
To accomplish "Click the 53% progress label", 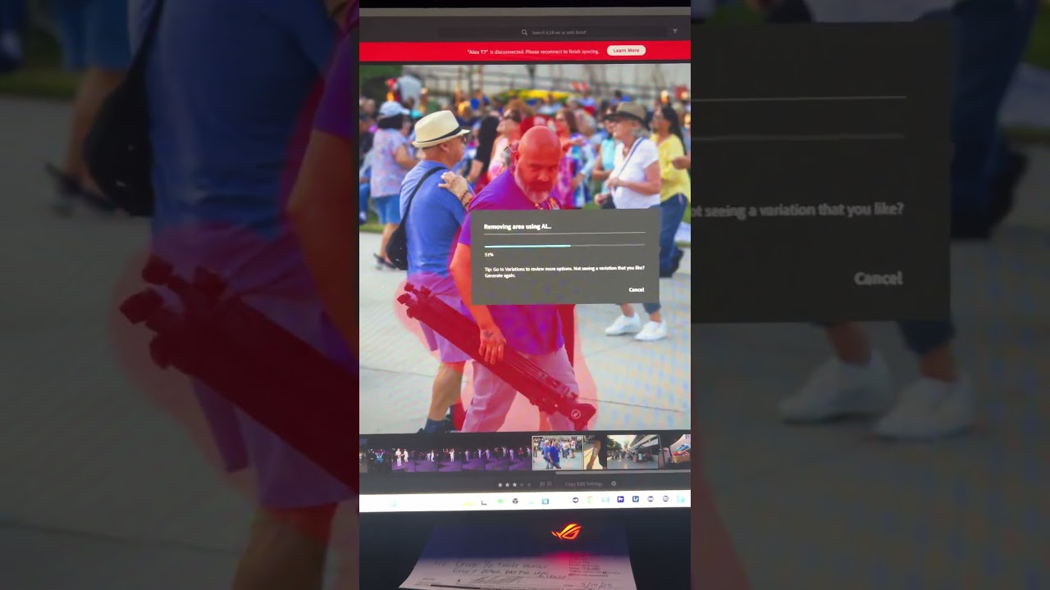I will click(x=489, y=255).
